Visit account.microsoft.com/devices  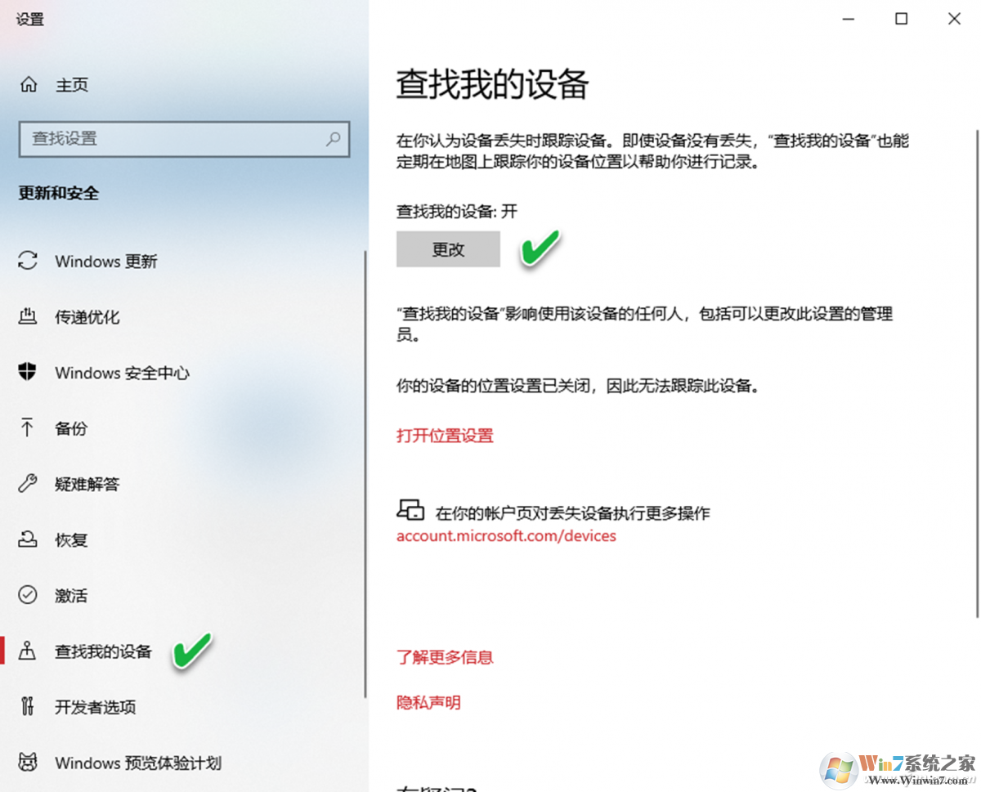(x=506, y=535)
